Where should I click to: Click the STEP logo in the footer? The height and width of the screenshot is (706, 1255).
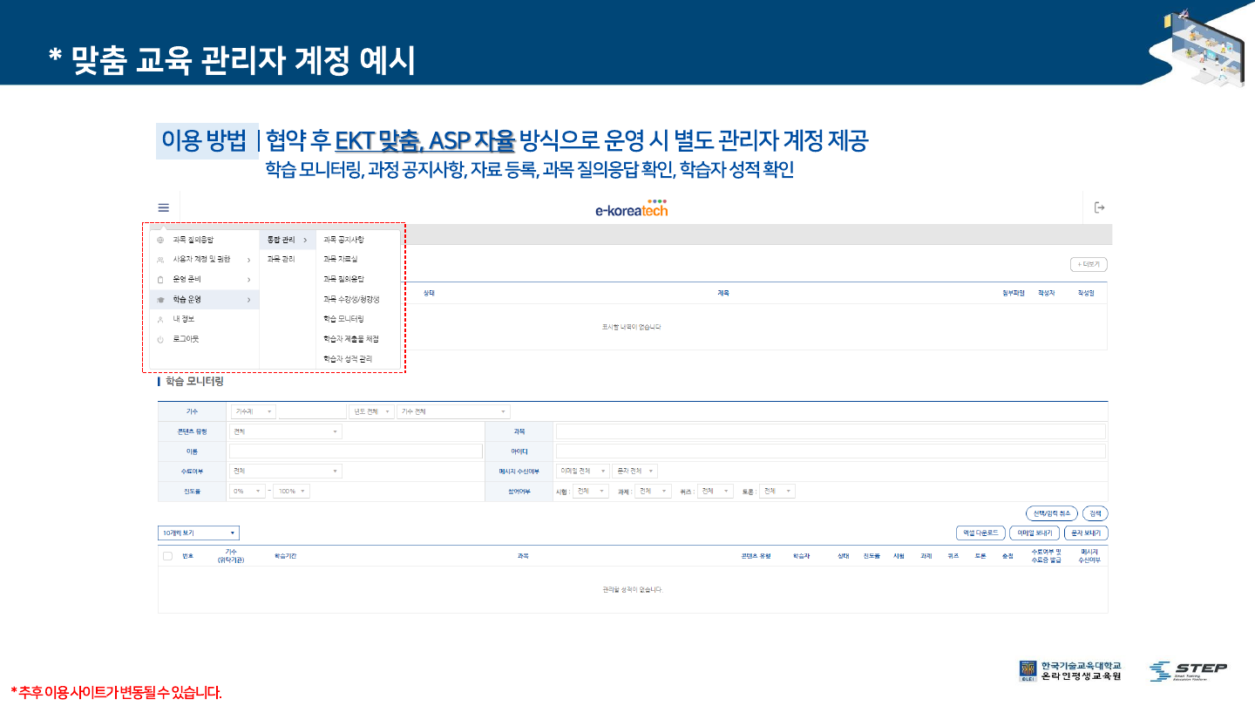click(1188, 670)
